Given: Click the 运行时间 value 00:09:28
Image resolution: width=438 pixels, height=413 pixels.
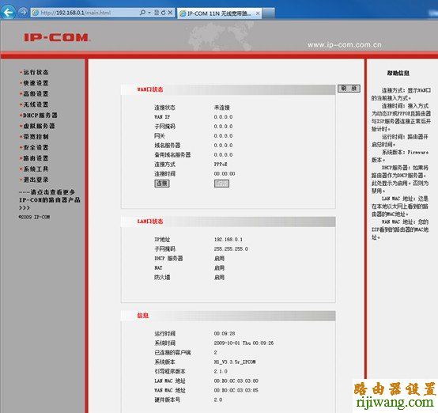Looking at the screenshot, I should click(x=225, y=334).
